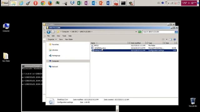Launch Internet Explorer from the taskbar
Screen dimensions: 200x112
(x=21, y=3)
